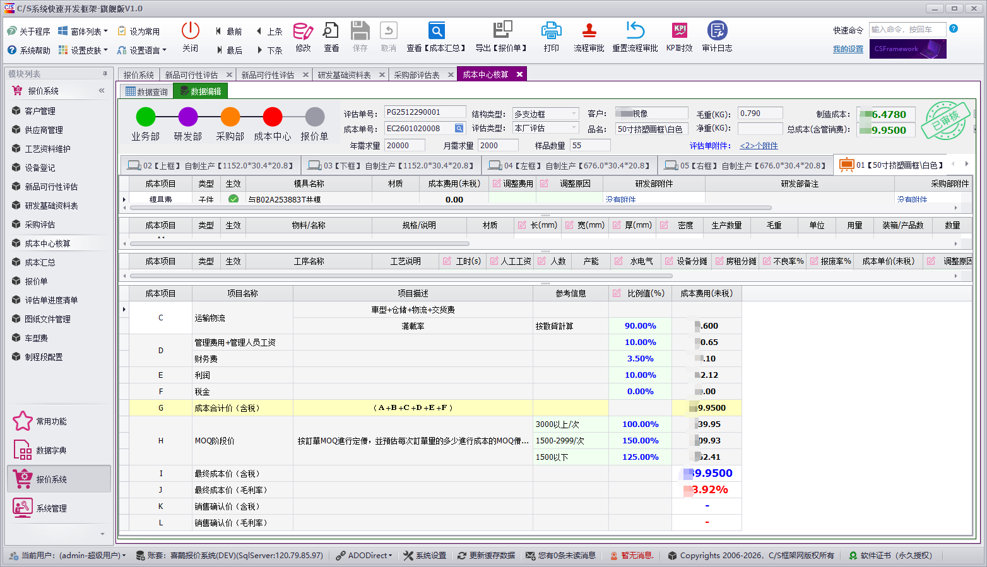Open <2>个附件 attachment link

[759, 146]
